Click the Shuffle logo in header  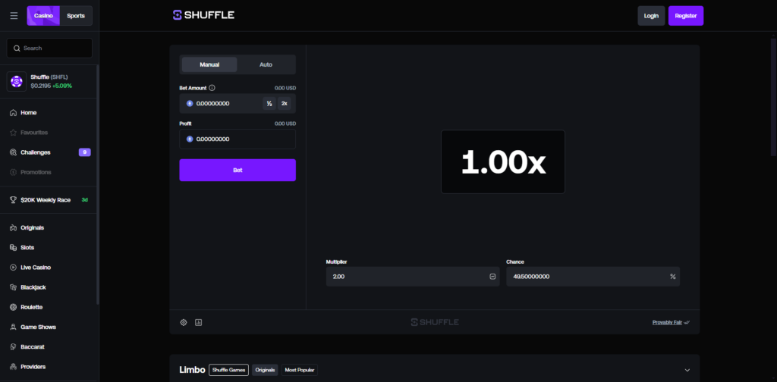203,15
